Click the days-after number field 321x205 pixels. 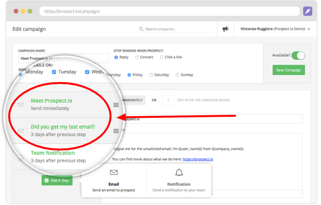(x=168, y=100)
